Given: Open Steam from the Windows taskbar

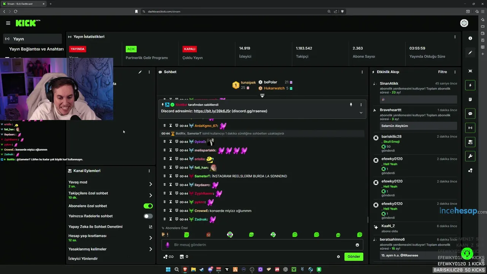Looking at the screenshot, I should (x=202, y=269).
